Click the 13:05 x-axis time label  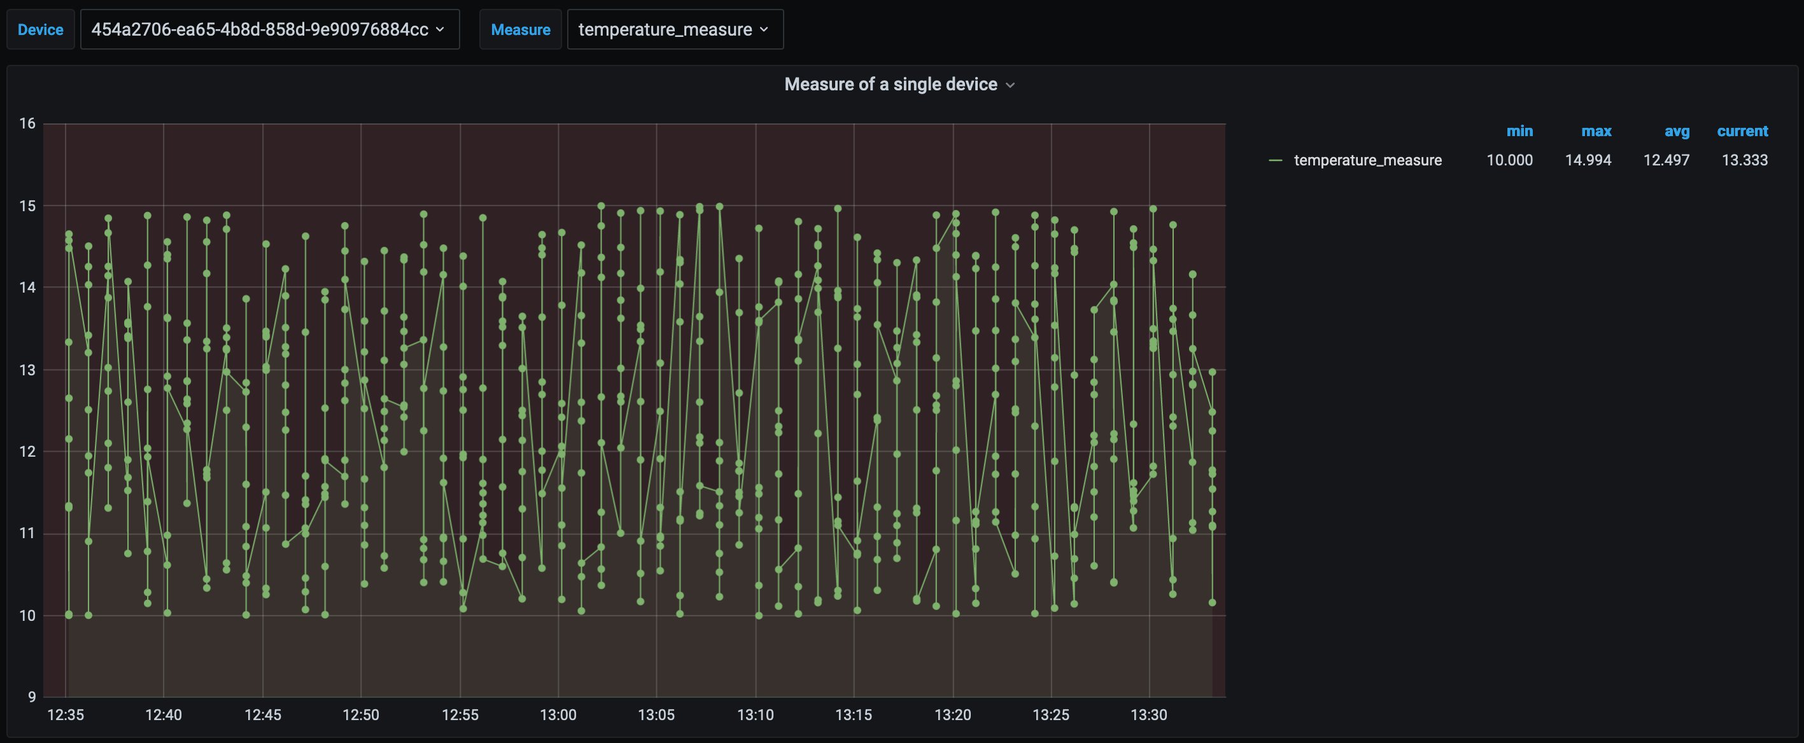[x=656, y=715]
